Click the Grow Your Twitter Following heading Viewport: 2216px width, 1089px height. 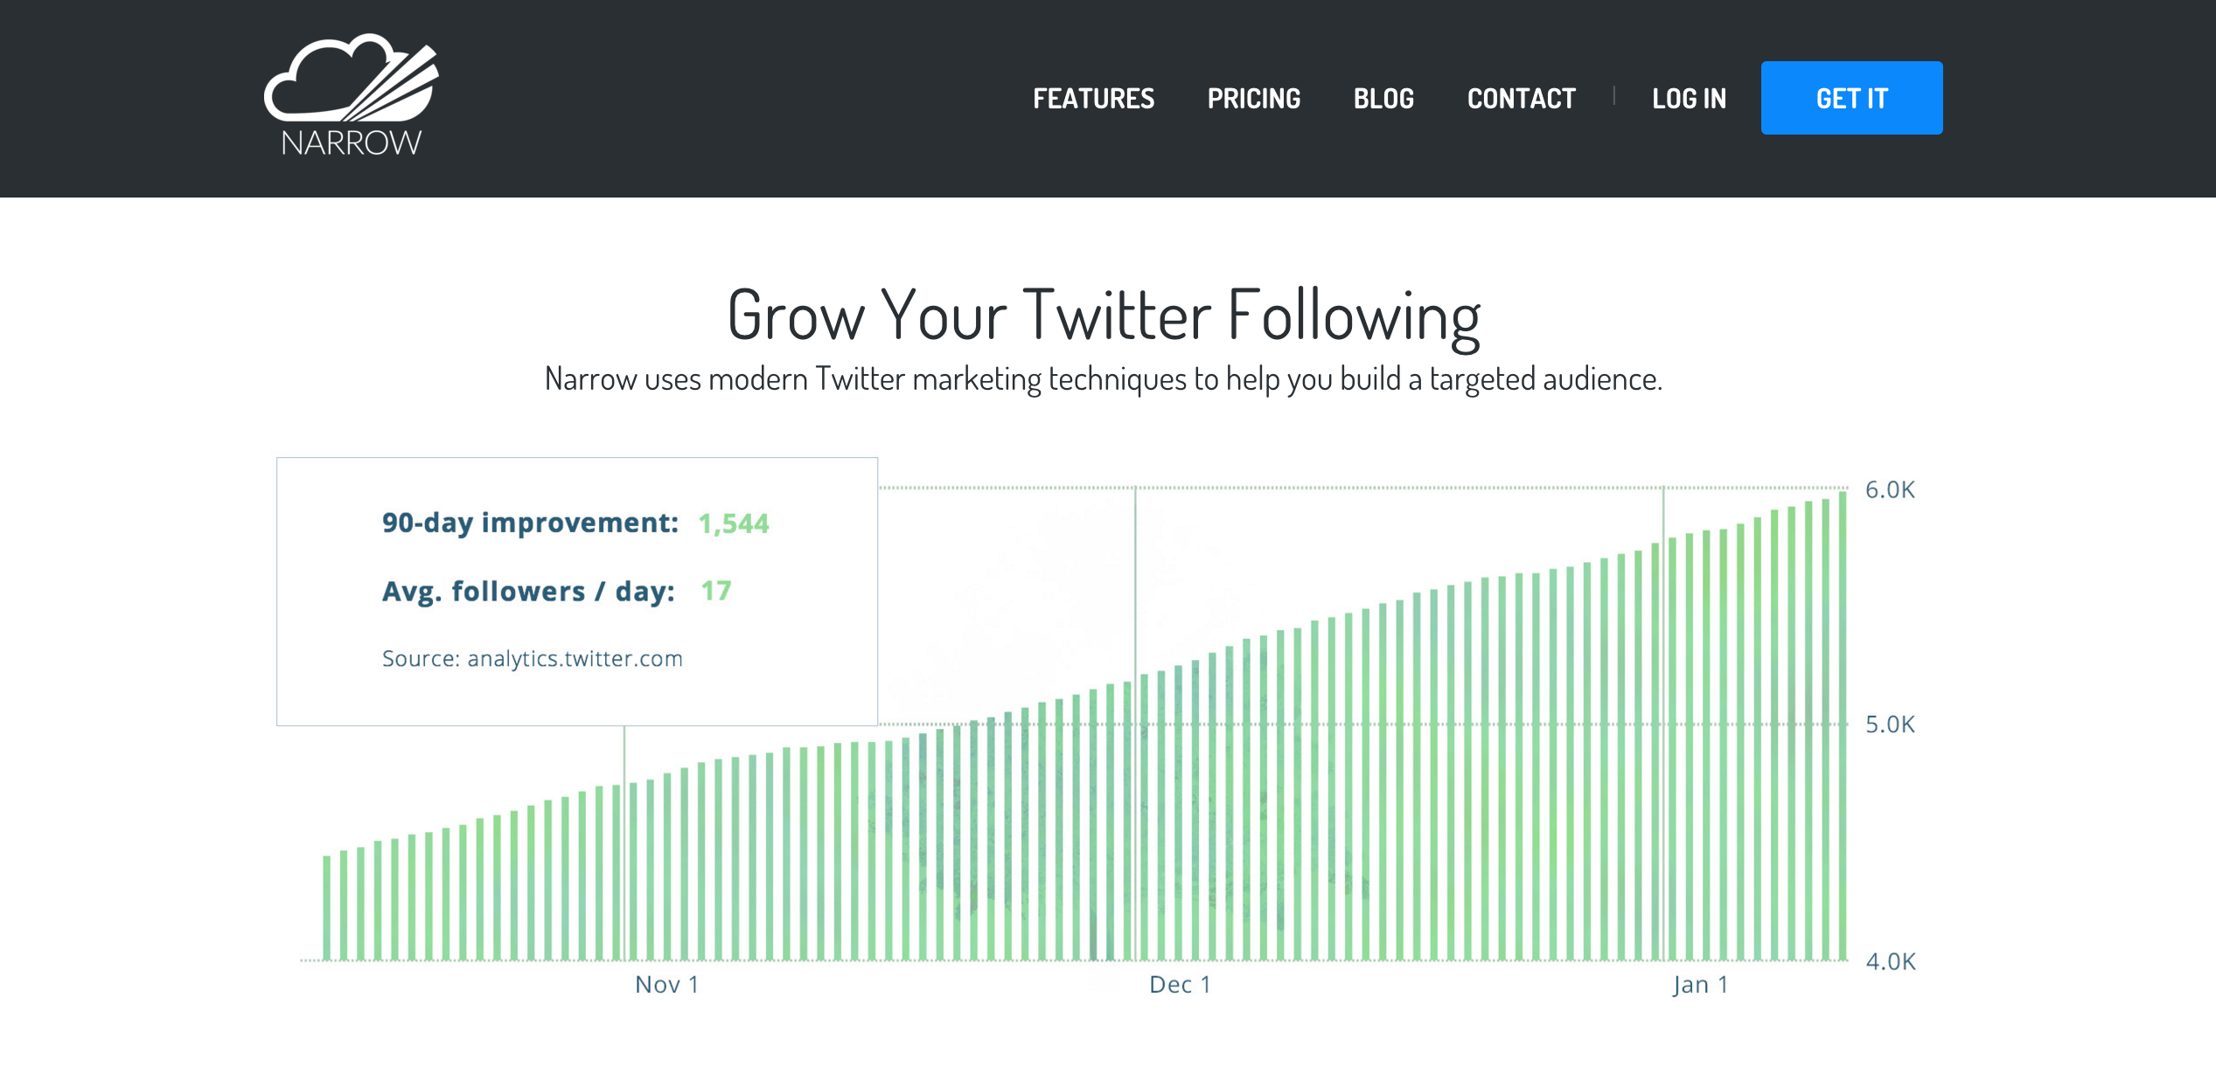pos(1104,316)
